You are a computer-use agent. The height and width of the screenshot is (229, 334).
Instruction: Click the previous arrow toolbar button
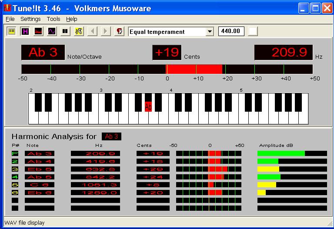pos(92,31)
